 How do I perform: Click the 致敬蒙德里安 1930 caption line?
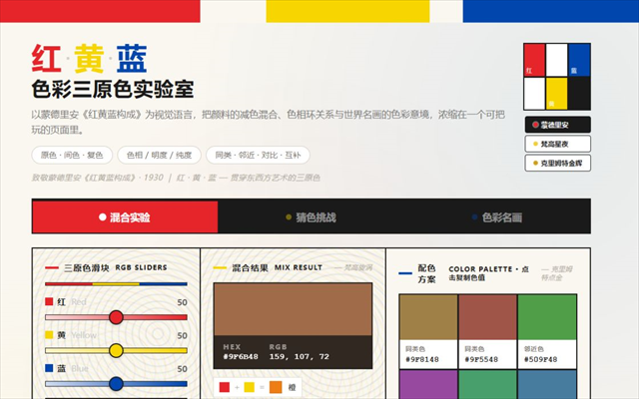[x=176, y=178]
